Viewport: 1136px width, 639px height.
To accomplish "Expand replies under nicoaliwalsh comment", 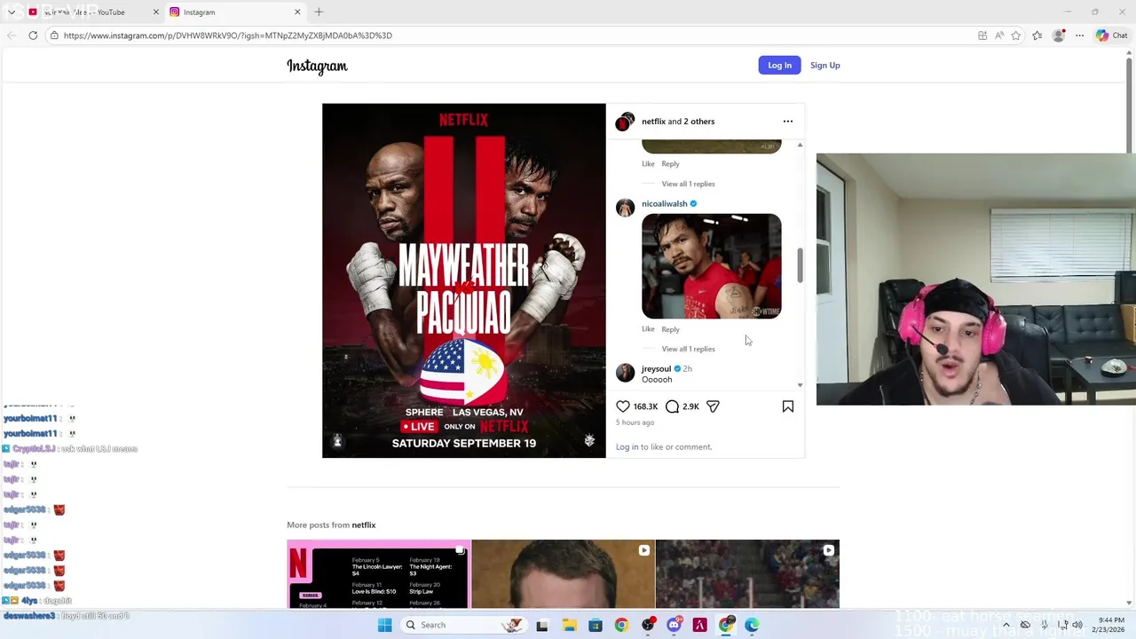I will pos(688,349).
